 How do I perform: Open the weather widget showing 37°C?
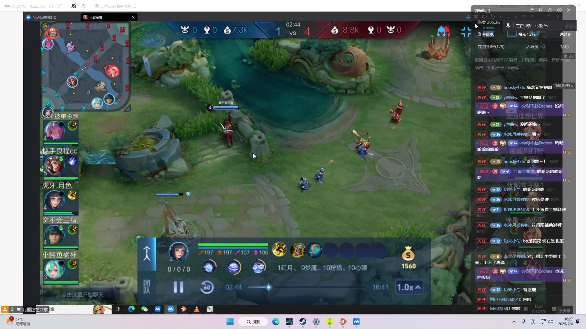pos(18,322)
